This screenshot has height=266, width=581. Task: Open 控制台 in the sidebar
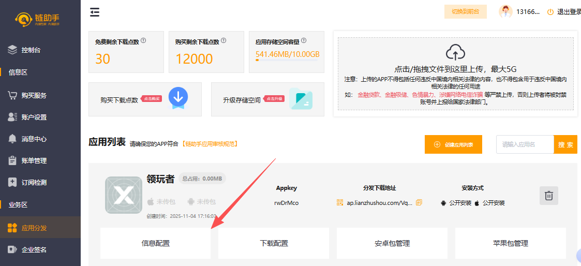[x=31, y=50]
